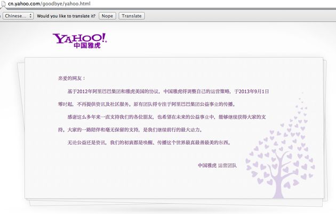Click the greeting text 亲爱的网友
Image resolution: width=336 pixels, height=214 pixels.
point(71,78)
